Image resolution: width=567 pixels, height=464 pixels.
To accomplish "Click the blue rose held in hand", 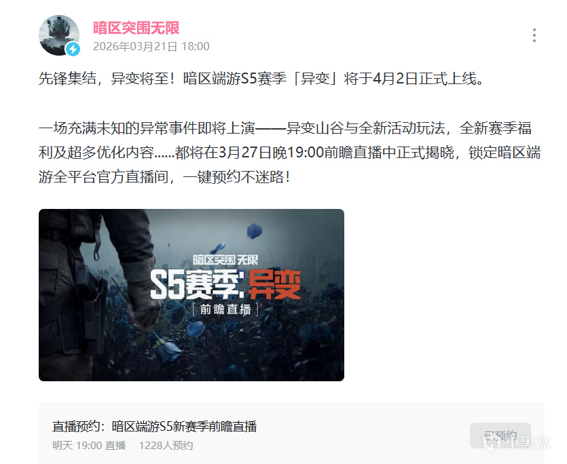I will pyautogui.click(x=167, y=349).
